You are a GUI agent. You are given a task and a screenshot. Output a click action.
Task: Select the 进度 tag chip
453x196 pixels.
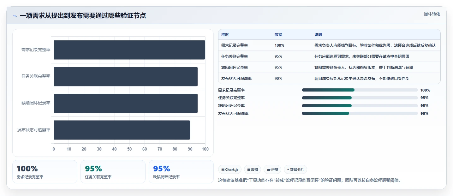click(272, 169)
